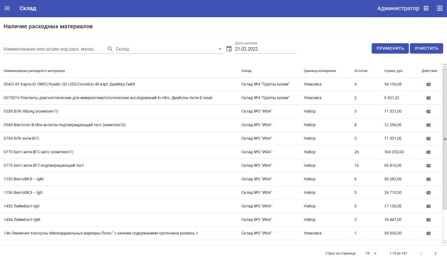
Task: Click the ПРИМЕНИТЬ button
Action: [x=390, y=49]
